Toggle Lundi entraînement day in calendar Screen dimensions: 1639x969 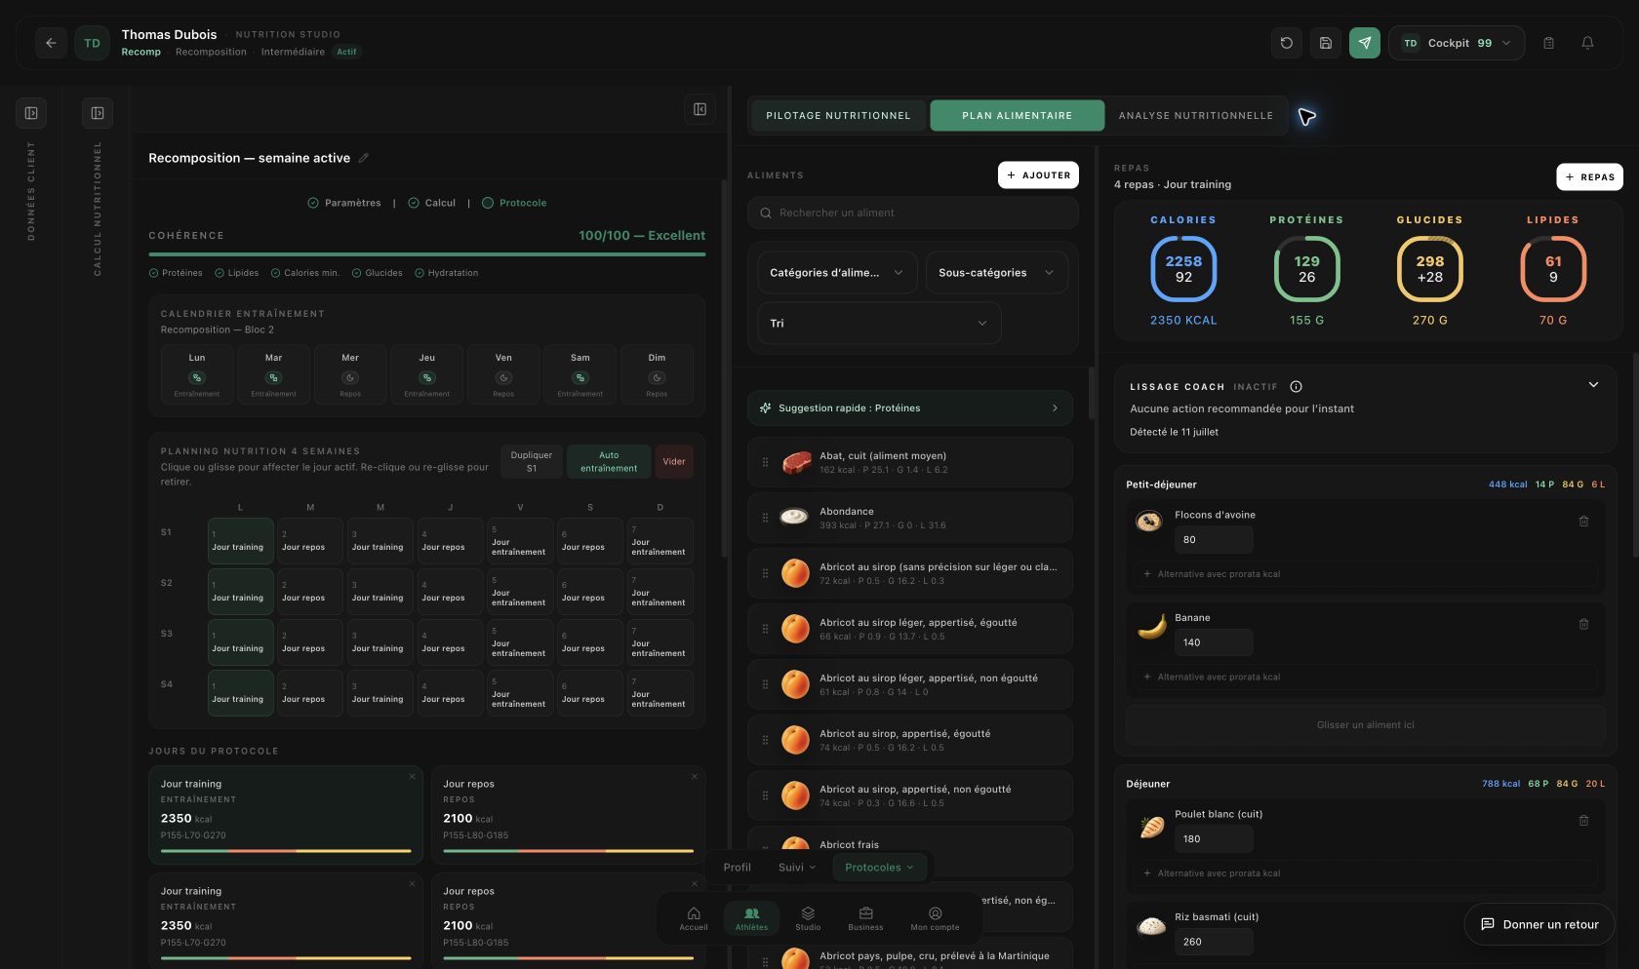click(x=197, y=374)
